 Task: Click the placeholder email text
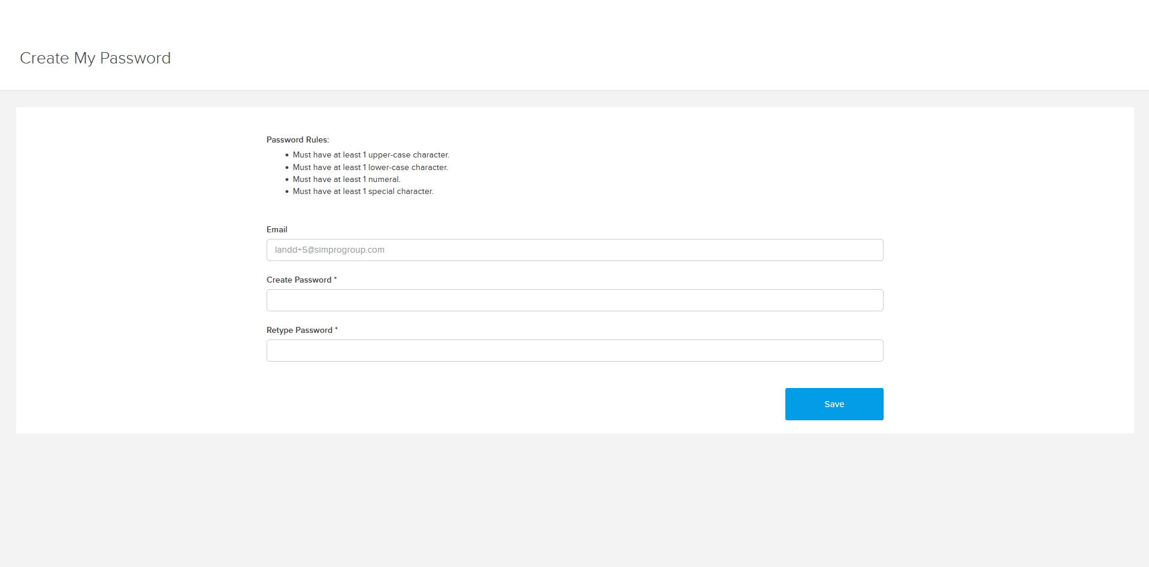click(329, 250)
